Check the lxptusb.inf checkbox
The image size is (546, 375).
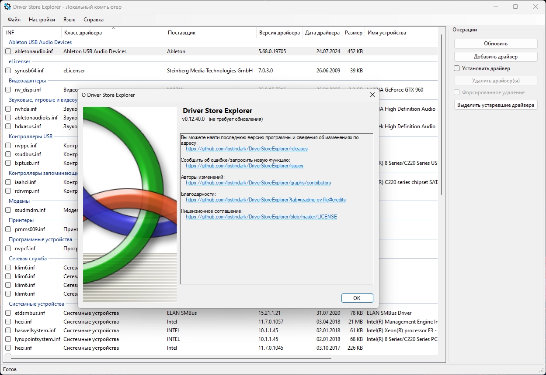tap(8, 163)
